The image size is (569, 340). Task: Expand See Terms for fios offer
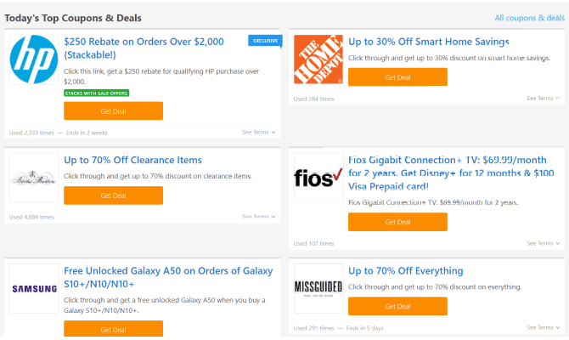tap(544, 243)
